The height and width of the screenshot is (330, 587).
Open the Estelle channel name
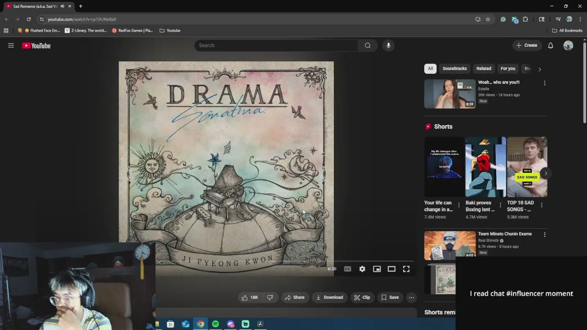(x=484, y=89)
